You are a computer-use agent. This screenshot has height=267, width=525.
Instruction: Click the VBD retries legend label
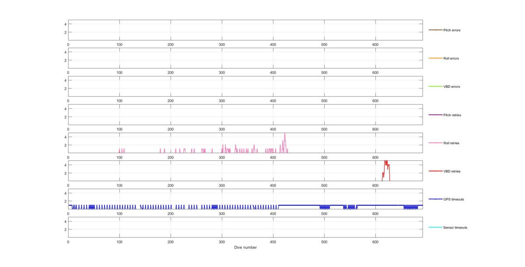(x=452, y=171)
